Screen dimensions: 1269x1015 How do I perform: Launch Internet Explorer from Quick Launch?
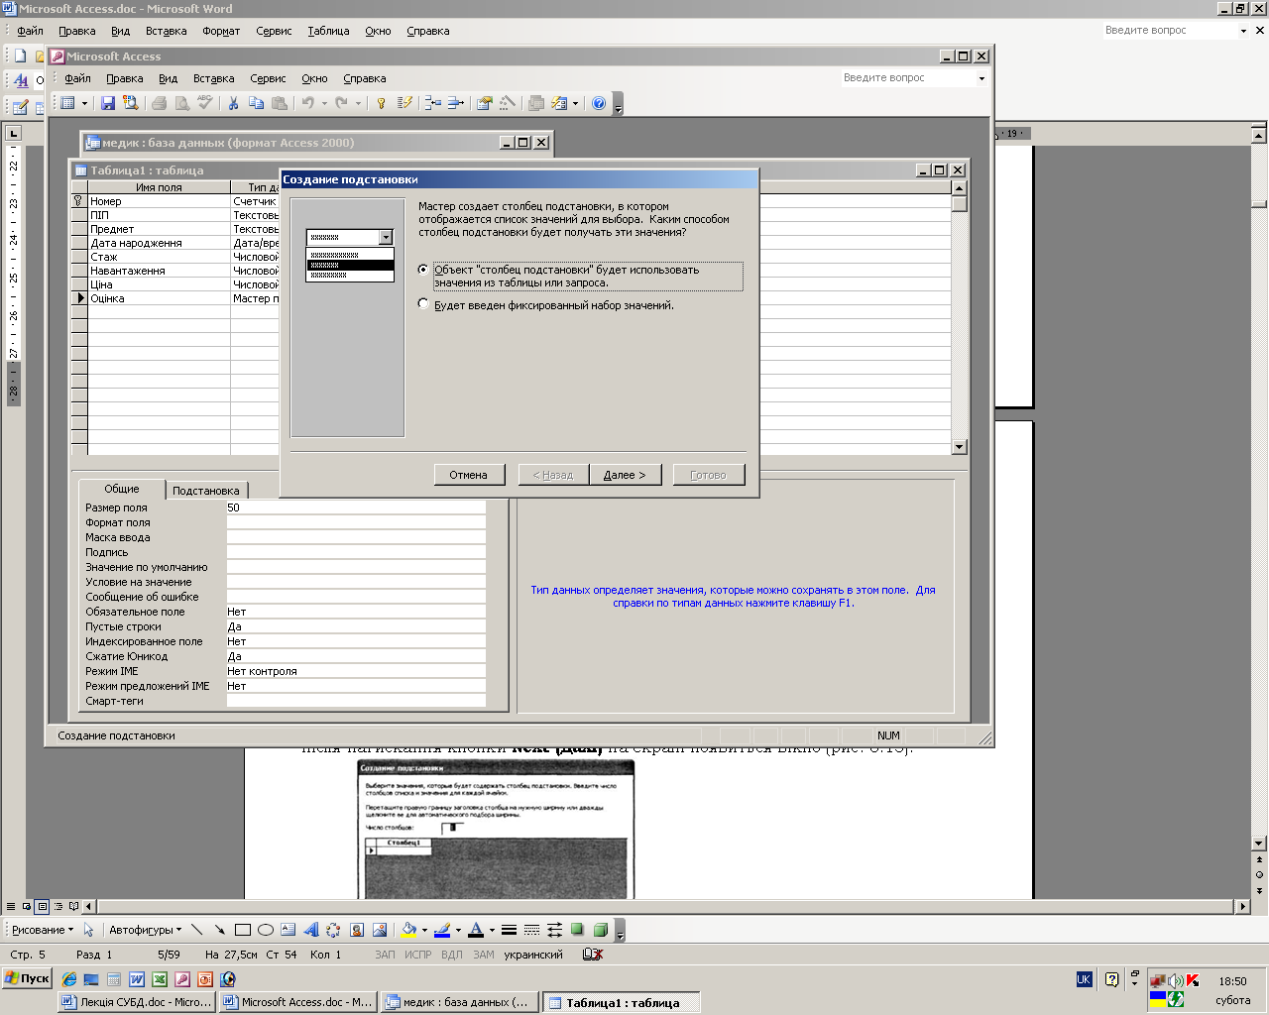click(x=68, y=978)
